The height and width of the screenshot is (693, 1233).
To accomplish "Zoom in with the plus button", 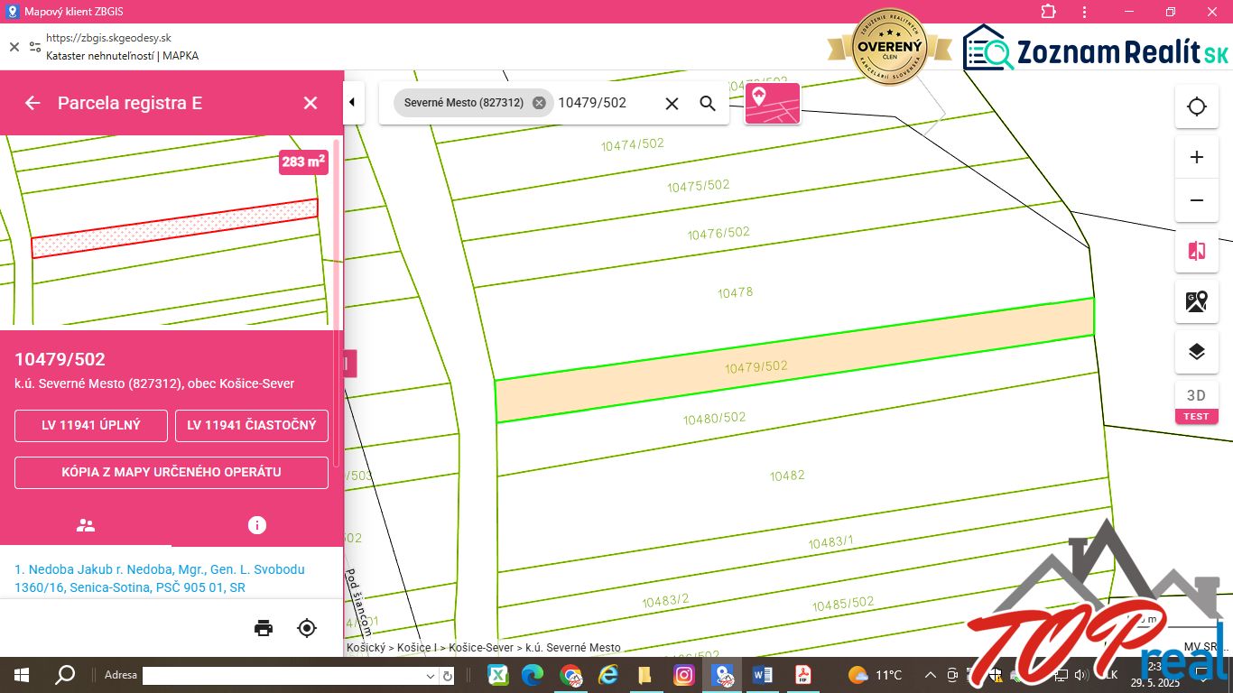I will (1197, 157).
